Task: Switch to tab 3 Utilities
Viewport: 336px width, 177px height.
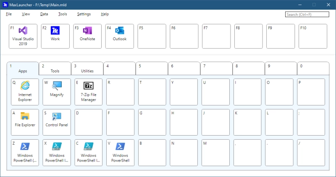Action: click(87, 69)
